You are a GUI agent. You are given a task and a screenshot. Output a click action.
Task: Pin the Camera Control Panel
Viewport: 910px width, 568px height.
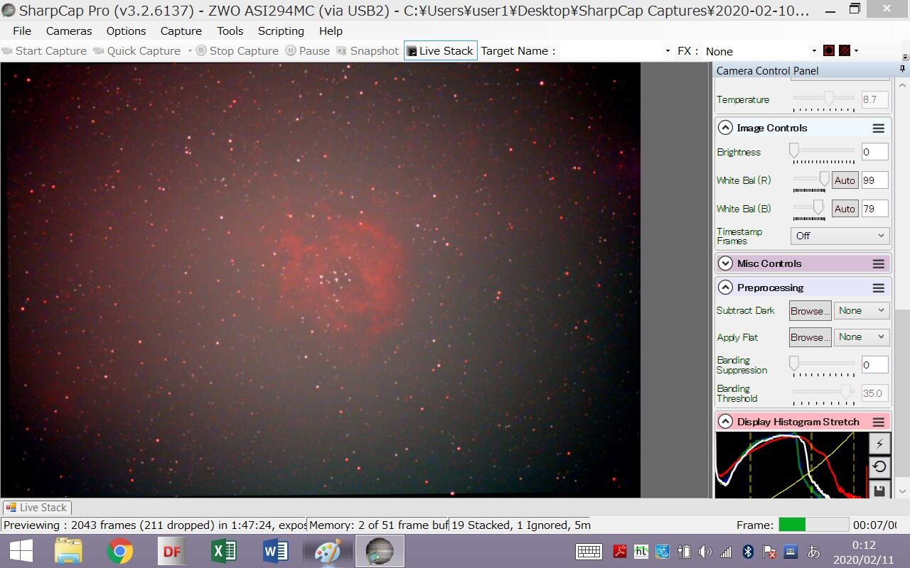[903, 70]
